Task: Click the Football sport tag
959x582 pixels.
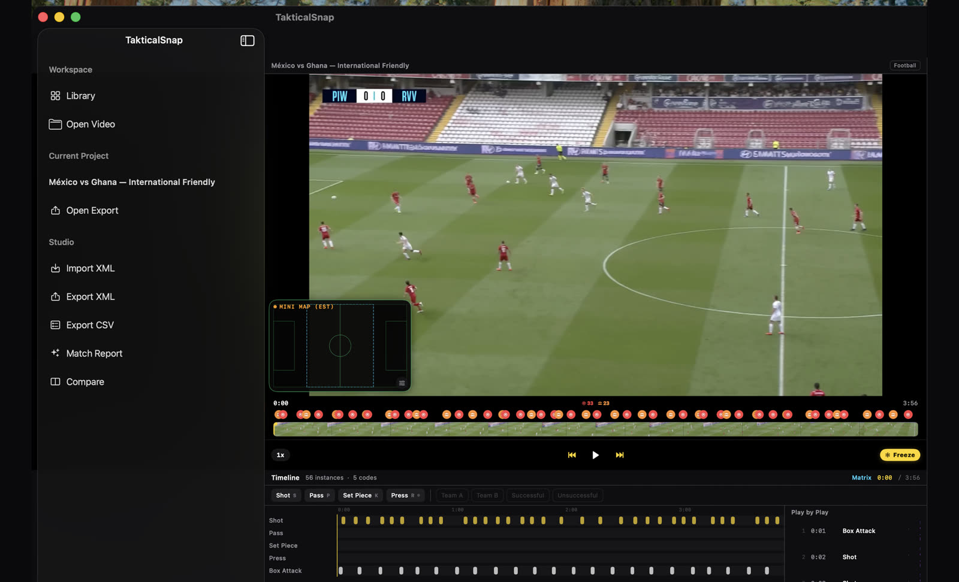Action: click(904, 65)
